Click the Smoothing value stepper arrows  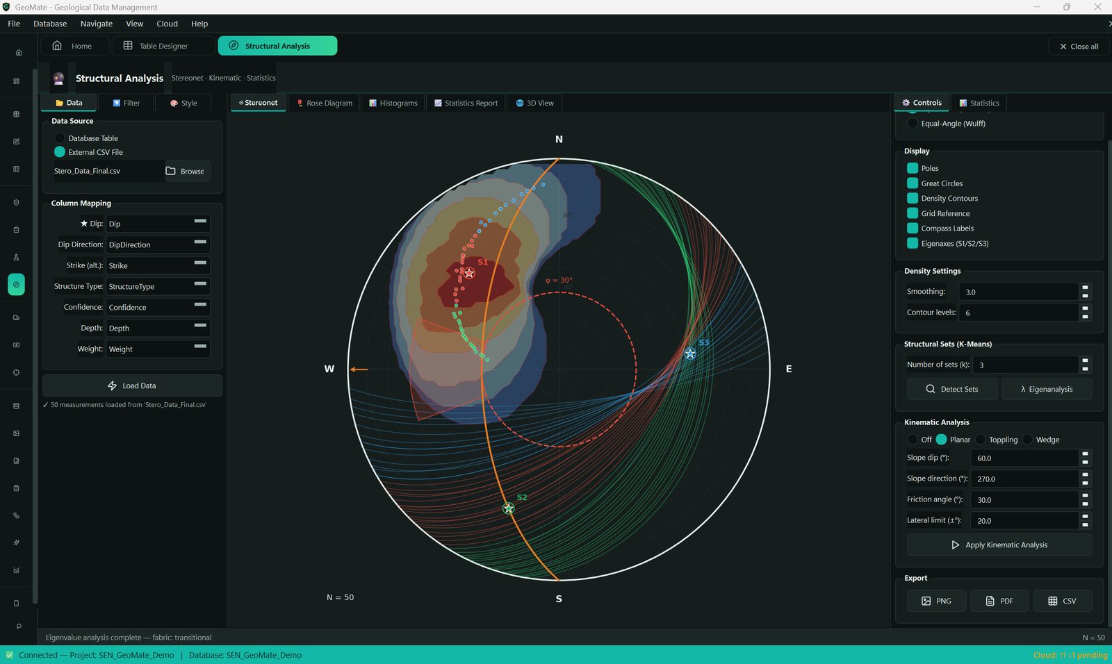tap(1085, 292)
